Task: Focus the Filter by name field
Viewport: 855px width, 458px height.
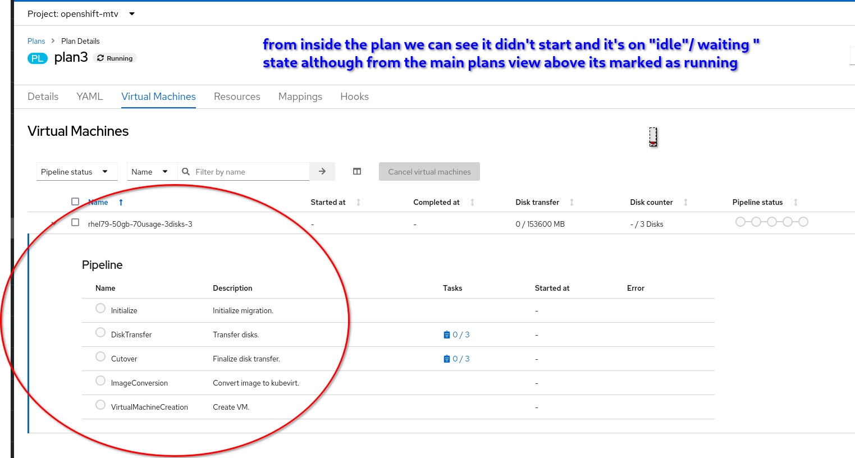Action: tap(250, 172)
